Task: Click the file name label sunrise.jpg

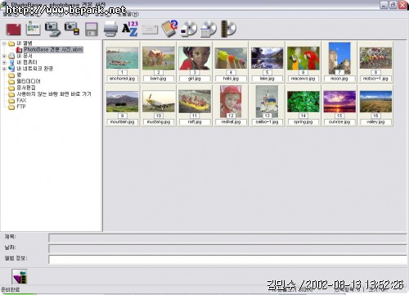Action: 339,122
